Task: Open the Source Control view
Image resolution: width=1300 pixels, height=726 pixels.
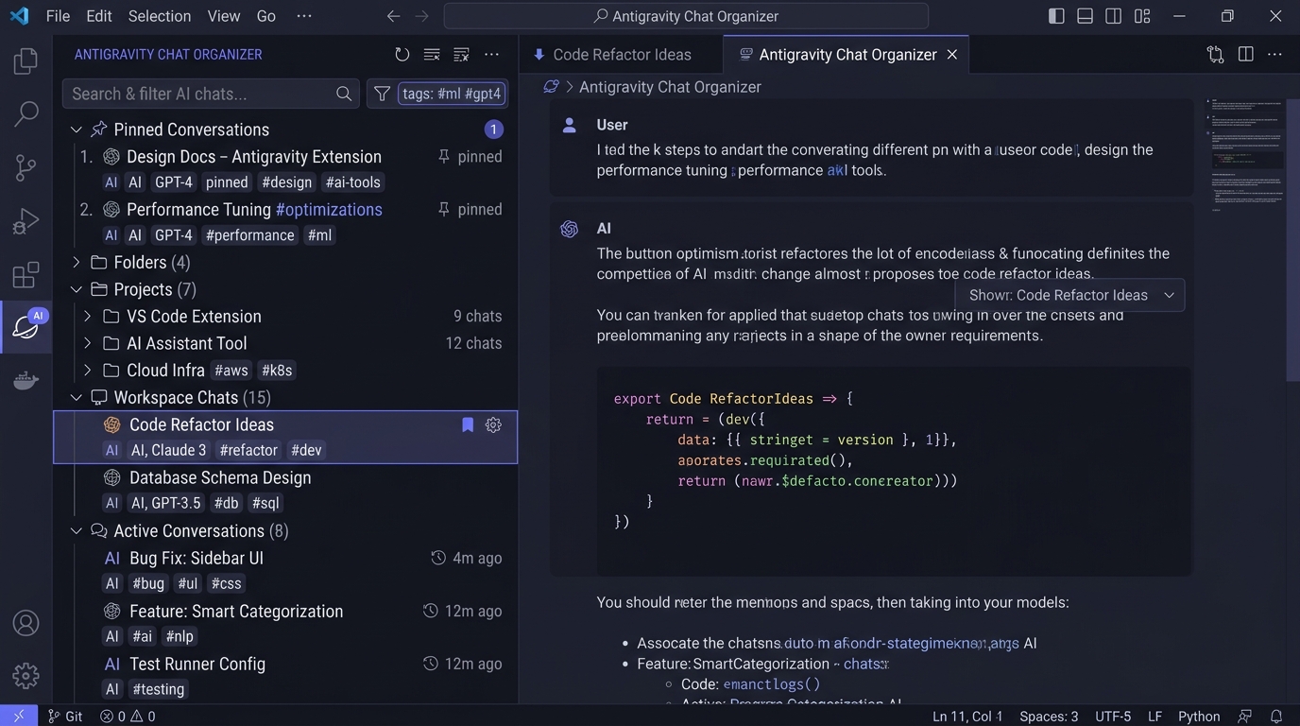Action: tap(26, 168)
